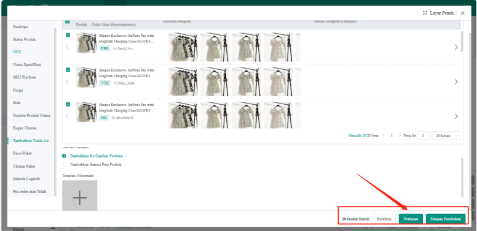Click left chevron in M/ID row
This screenshot has width=477, height=231.
(x=67, y=116)
